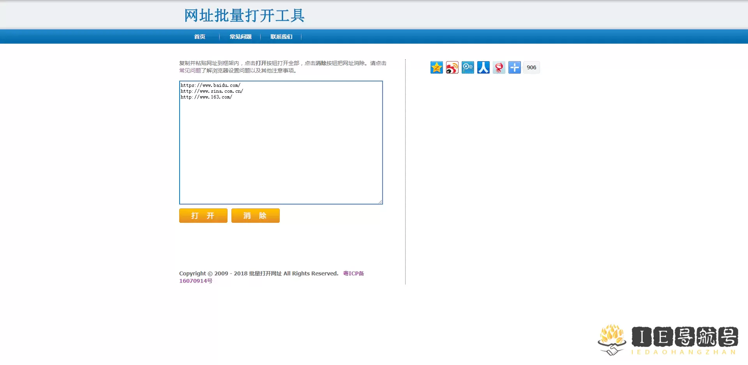Share to Renren with the blue 人 icon
Image resolution: width=748 pixels, height=365 pixels.
pos(483,67)
